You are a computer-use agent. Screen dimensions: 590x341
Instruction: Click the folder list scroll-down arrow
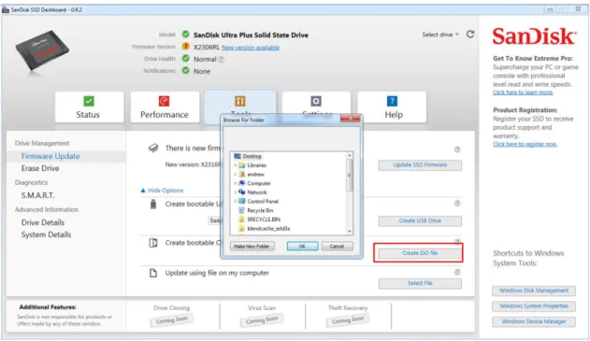(x=350, y=232)
